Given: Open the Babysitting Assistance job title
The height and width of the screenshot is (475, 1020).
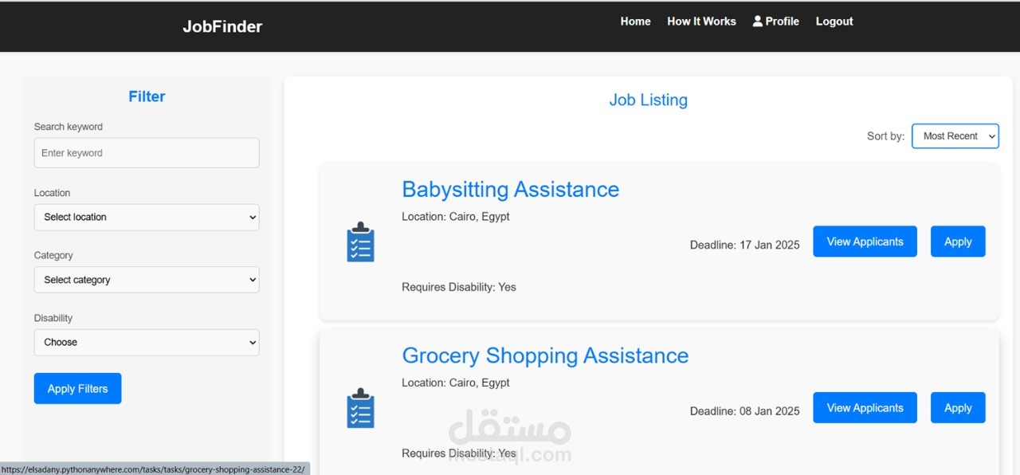Looking at the screenshot, I should (x=510, y=189).
